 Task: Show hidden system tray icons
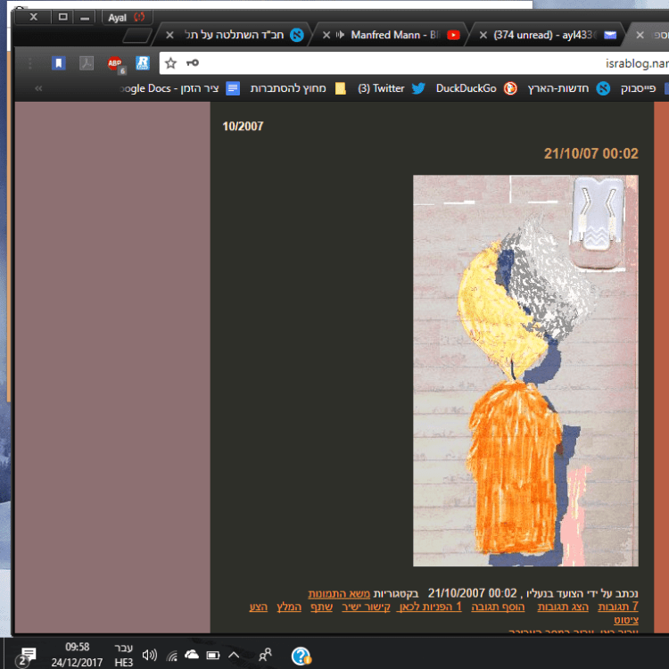(234, 656)
